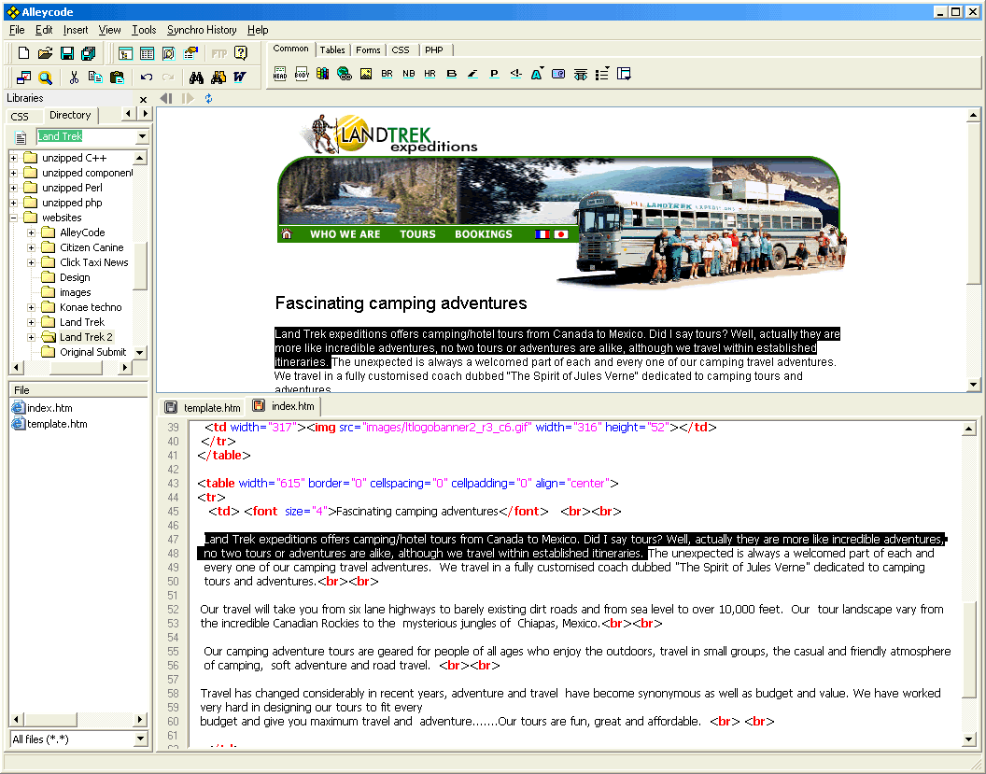The width and height of the screenshot is (986, 774).
Task: Close the Libraries panel
Action: 143,99
